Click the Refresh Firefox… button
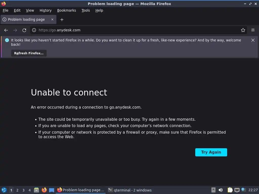259x194 pixels. pos(29,53)
